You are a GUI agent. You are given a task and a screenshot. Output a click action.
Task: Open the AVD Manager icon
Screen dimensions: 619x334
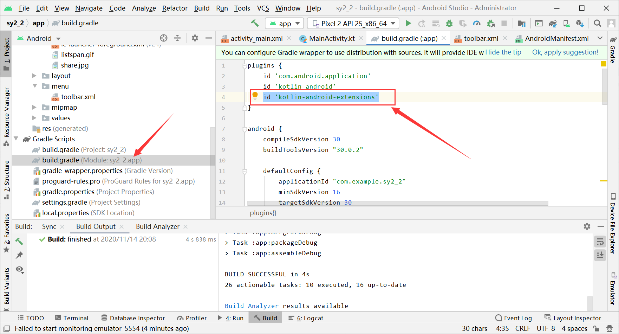click(x=566, y=23)
